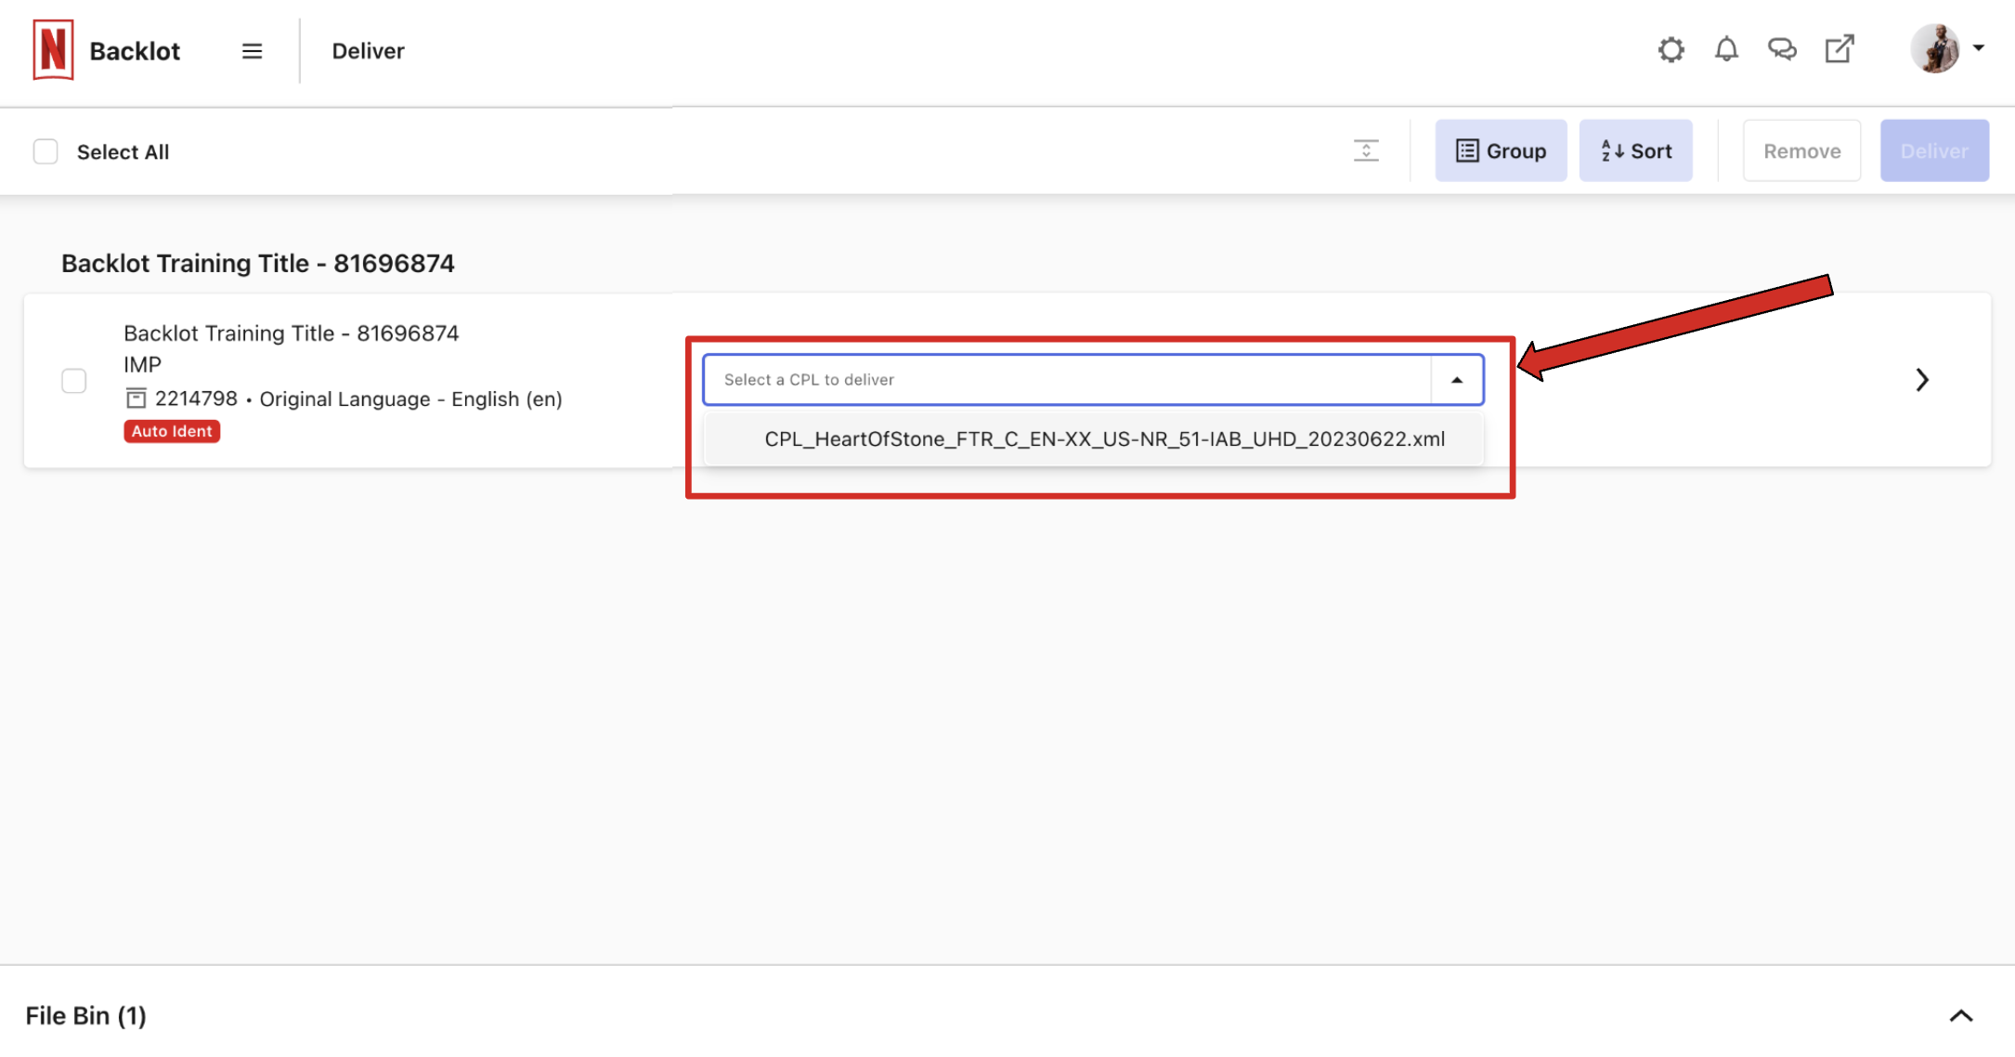Open the user profile avatar menu
The image size is (2015, 1057).
pos(1947,49)
